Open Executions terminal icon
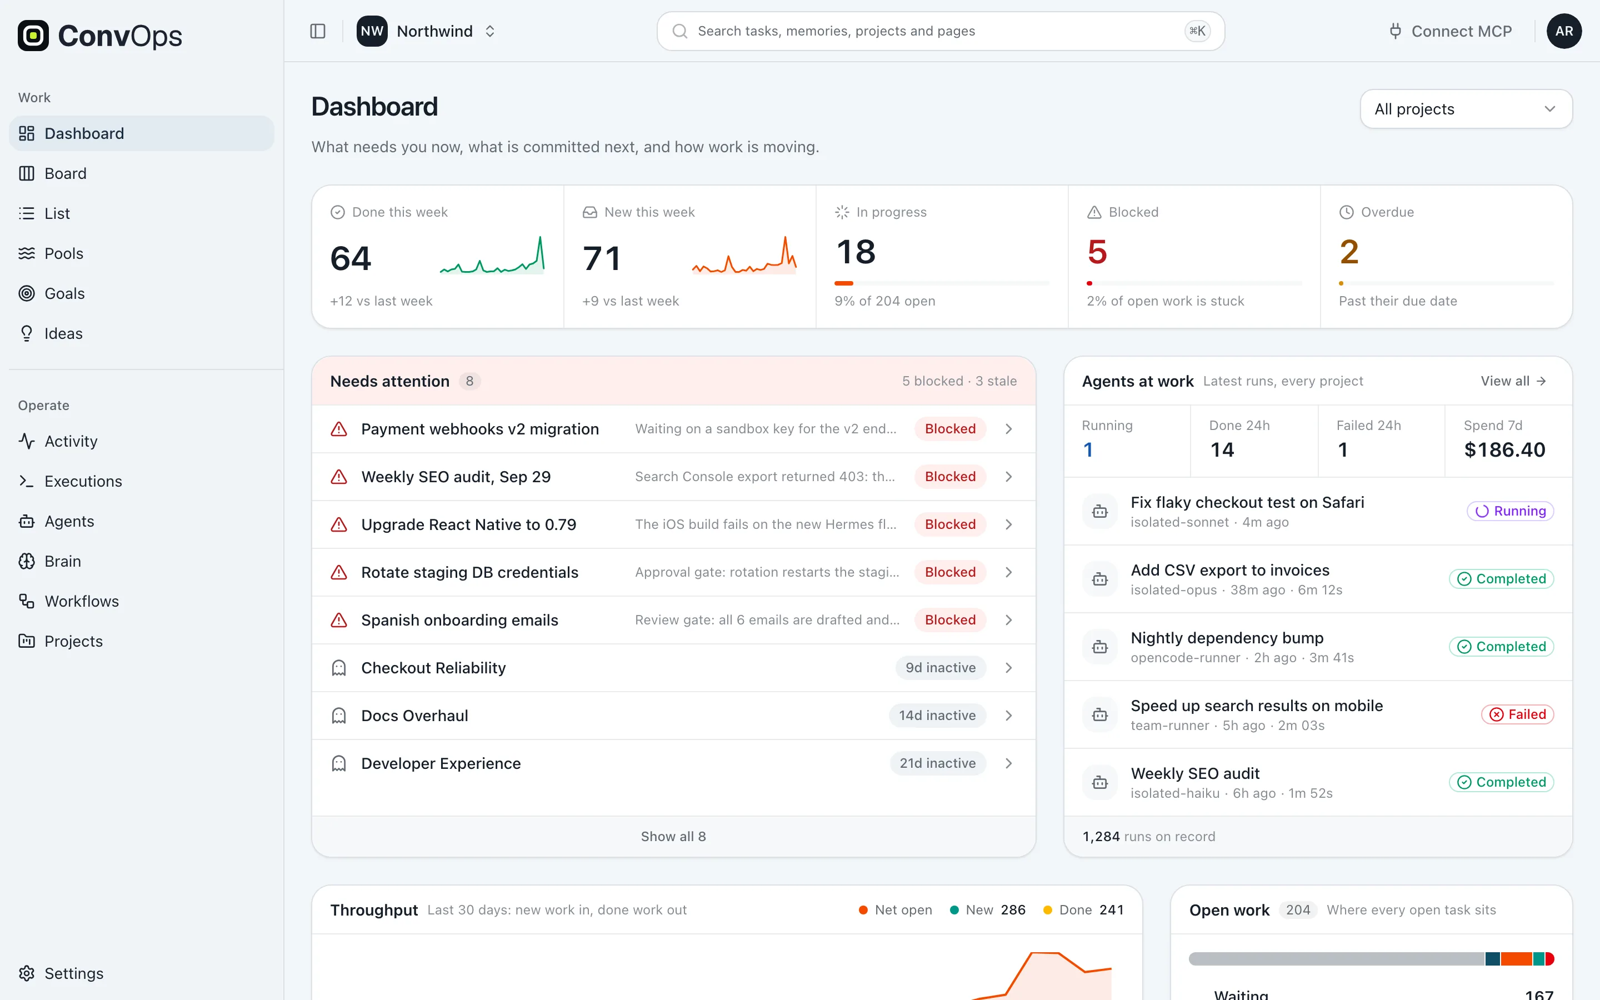 coord(27,481)
